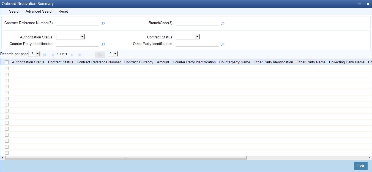This screenshot has width=372, height=172.
Task: Close the Outward Realization Summary window
Action: 368,4
